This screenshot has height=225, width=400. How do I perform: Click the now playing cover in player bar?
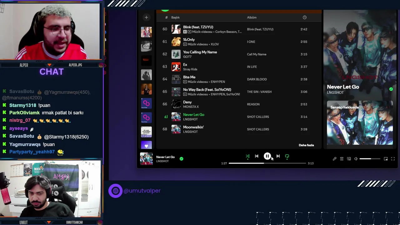pyautogui.click(x=146, y=159)
